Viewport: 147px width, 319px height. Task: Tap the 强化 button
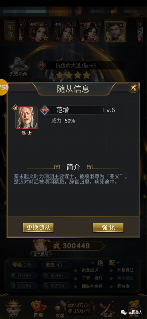click(108, 228)
